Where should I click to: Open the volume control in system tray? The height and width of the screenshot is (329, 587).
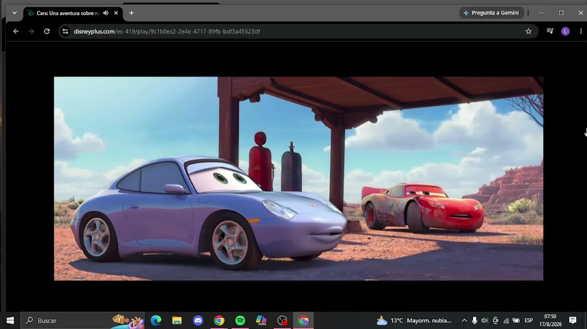485,320
